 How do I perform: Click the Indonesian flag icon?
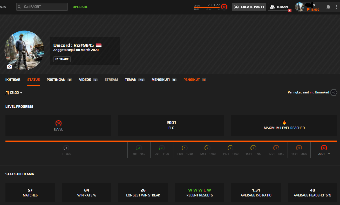point(99,45)
